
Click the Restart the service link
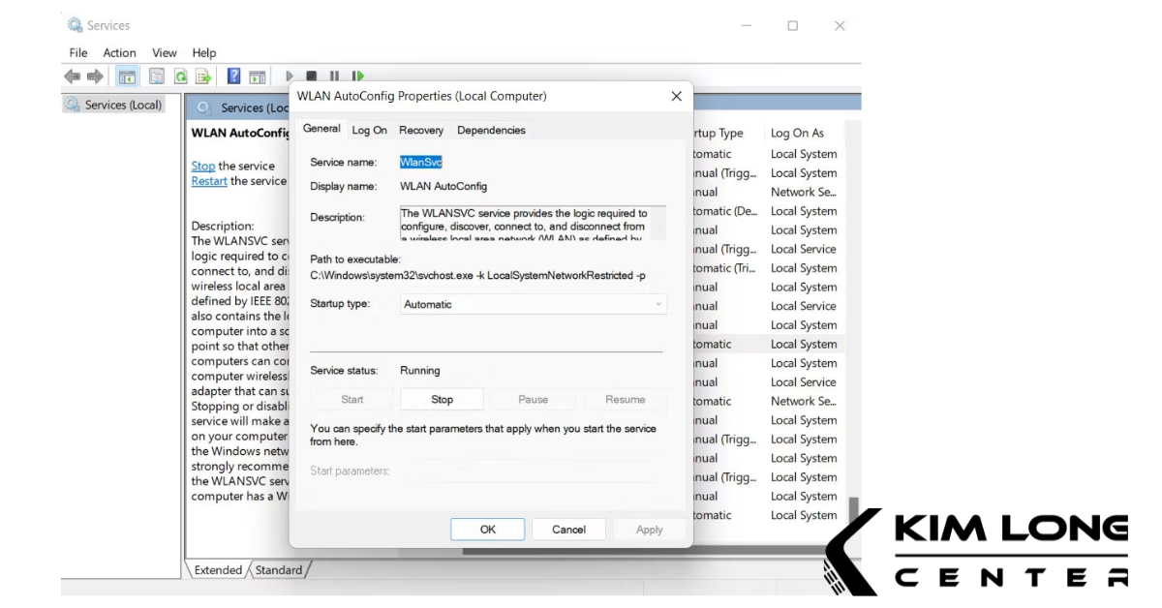[x=209, y=181]
